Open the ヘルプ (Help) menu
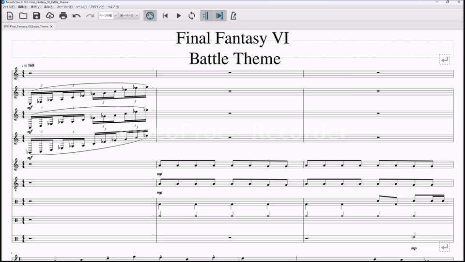This screenshot has width=465, height=262. [113, 6]
